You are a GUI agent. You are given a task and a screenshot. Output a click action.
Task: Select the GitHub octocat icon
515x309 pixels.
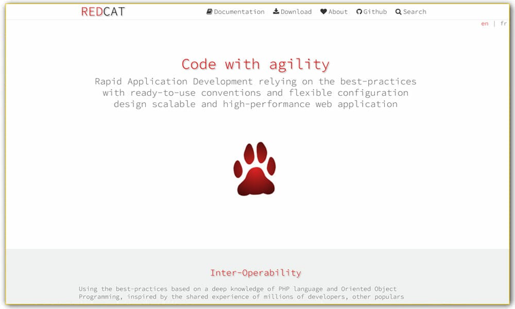(359, 11)
